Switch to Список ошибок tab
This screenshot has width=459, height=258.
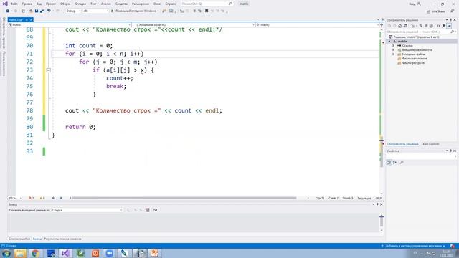(x=19, y=239)
